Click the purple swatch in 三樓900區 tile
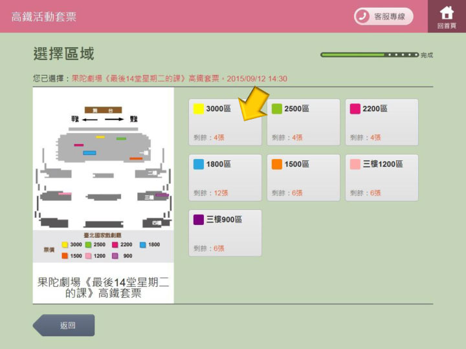Viewport: 466px width, 349px height. point(199,220)
